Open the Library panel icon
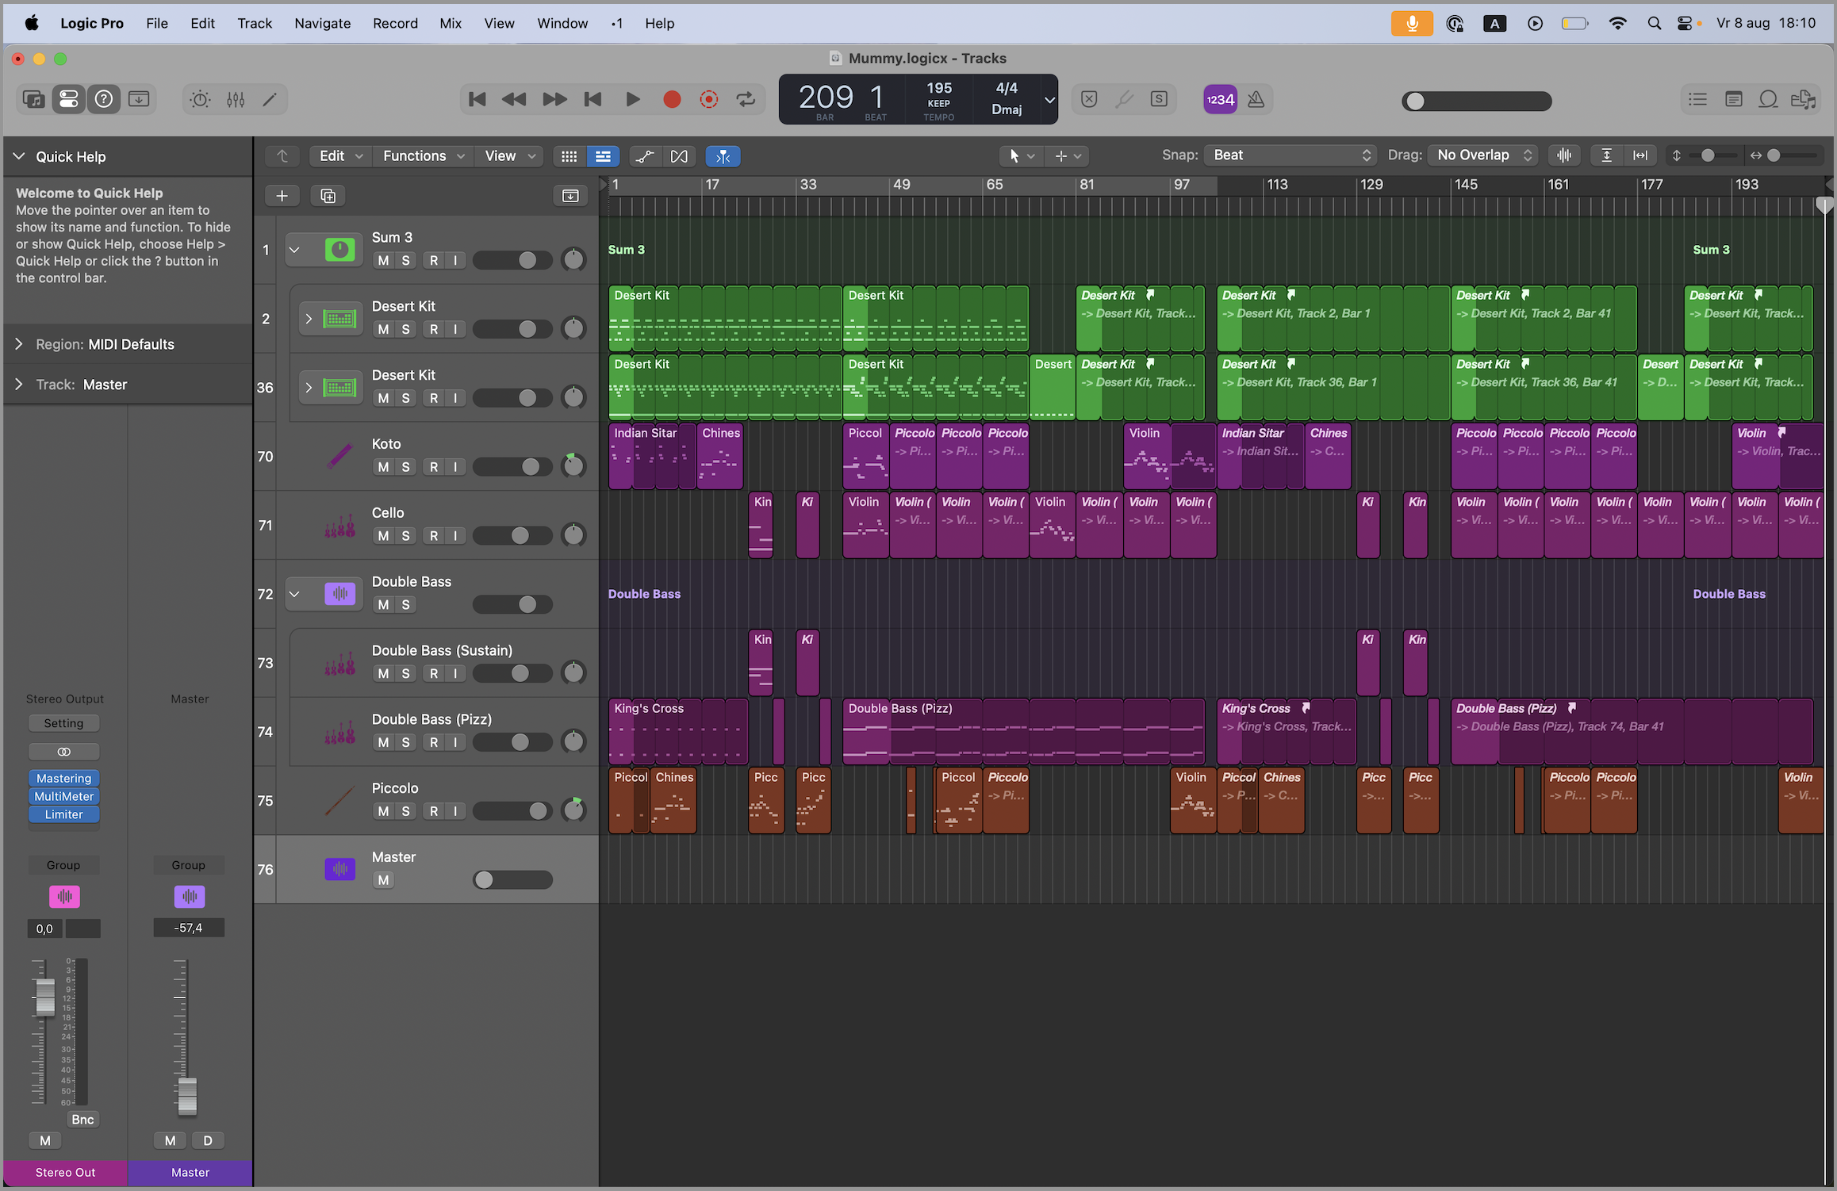Viewport: 1837px width, 1191px height. (x=33, y=99)
